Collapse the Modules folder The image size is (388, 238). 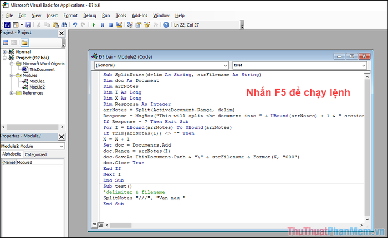pos(12,75)
